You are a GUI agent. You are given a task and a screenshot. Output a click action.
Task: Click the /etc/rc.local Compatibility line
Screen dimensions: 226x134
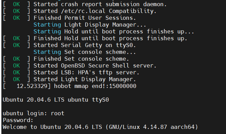pos(79,11)
